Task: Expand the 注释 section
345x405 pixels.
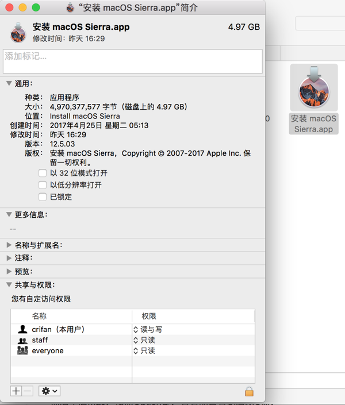Action: point(9,258)
